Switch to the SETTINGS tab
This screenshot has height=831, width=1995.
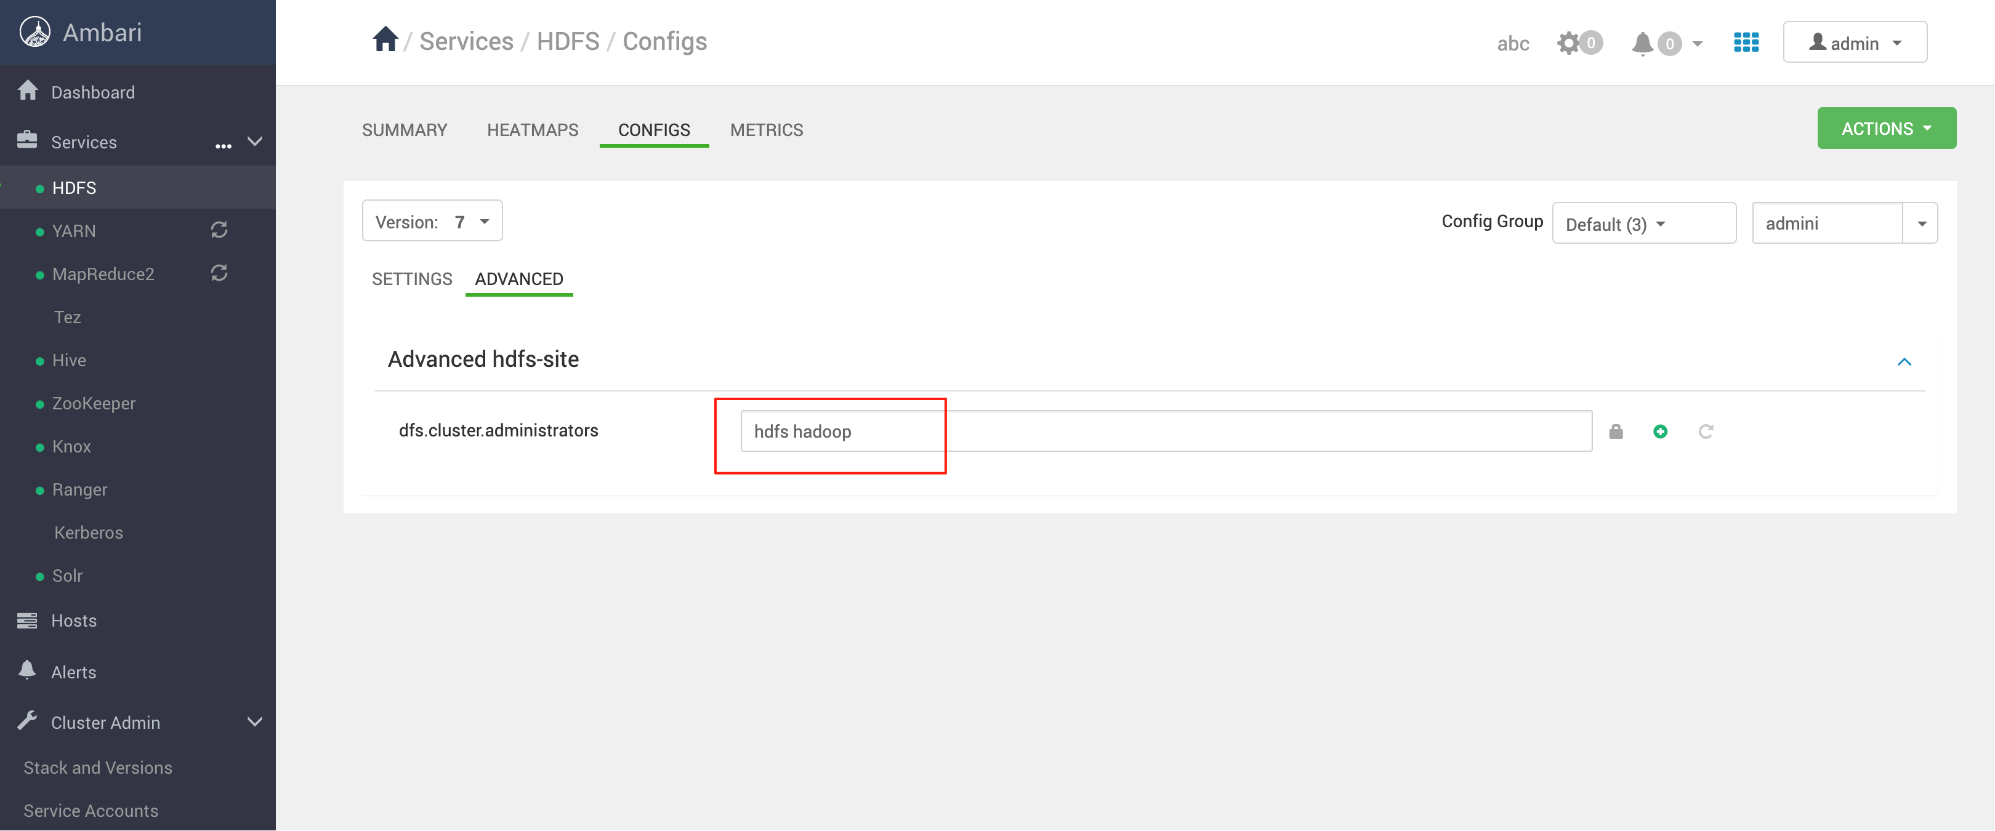411,279
